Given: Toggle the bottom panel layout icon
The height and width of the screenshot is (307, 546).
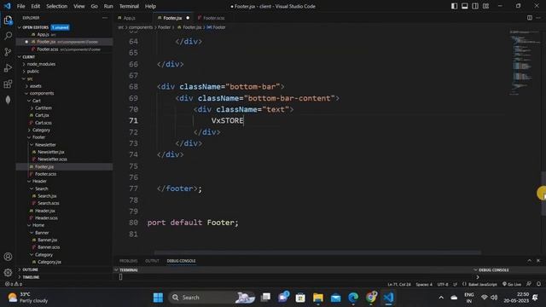Looking at the screenshot, I should 464,6.
